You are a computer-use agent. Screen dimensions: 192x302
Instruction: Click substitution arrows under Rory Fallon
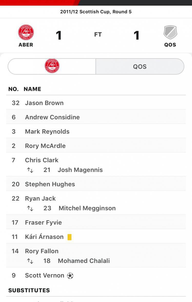tap(30, 261)
